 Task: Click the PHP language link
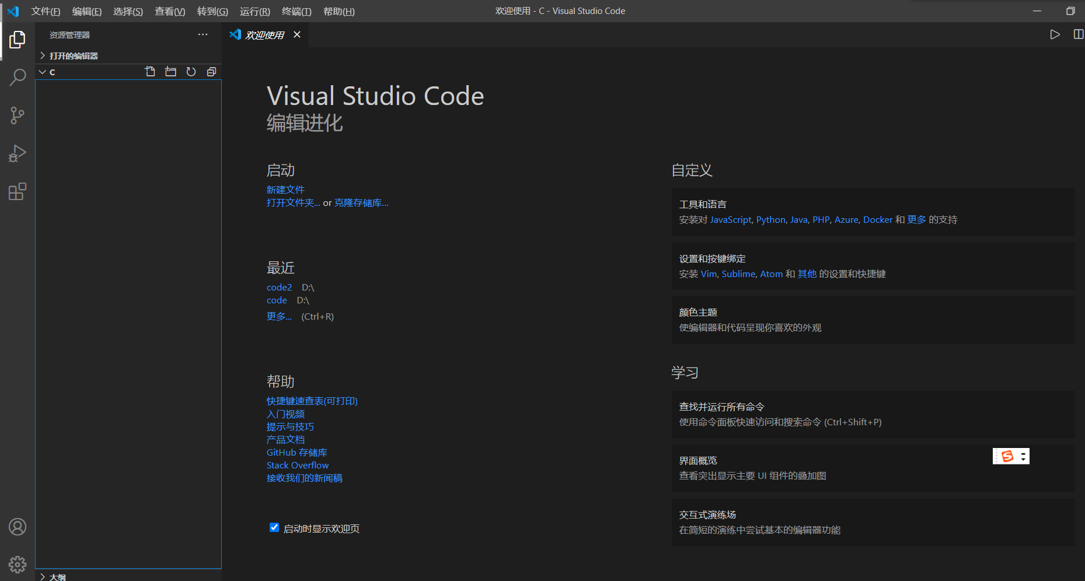pyautogui.click(x=821, y=219)
